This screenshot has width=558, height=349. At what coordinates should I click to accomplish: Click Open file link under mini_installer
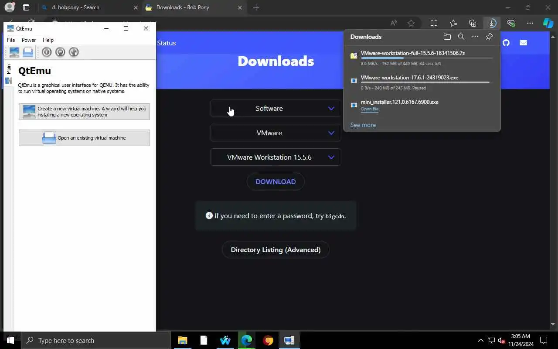tap(370, 109)
